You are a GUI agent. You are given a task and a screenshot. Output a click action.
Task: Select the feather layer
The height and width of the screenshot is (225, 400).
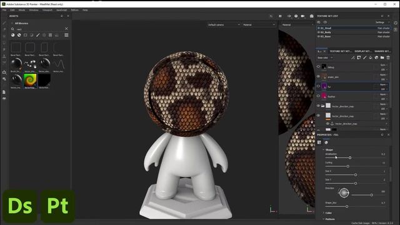pyautogui.click(x=353, y=96)
